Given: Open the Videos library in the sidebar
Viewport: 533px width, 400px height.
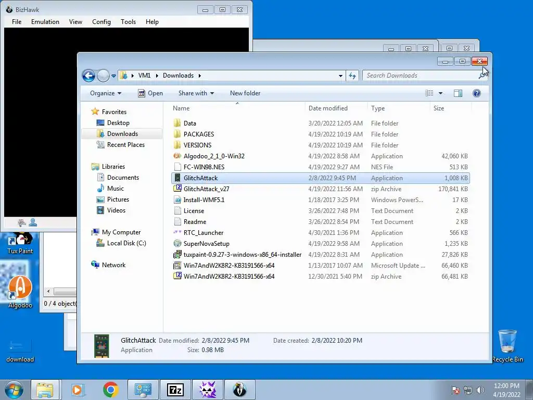Looking at the screenshot, I should pos(116,210).
